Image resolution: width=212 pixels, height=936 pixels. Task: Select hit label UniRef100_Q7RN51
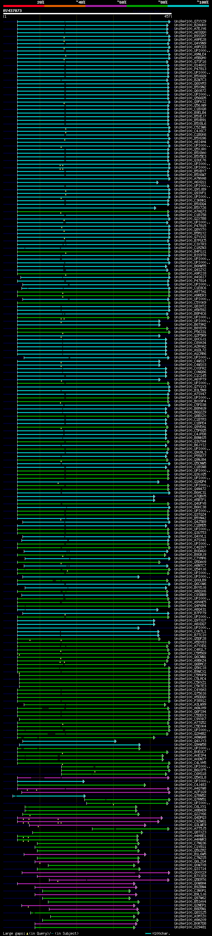click(x=190, y=800)
